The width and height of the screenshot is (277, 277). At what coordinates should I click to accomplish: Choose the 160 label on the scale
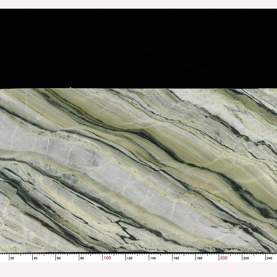pyautogui.click(x=176, y=258)
